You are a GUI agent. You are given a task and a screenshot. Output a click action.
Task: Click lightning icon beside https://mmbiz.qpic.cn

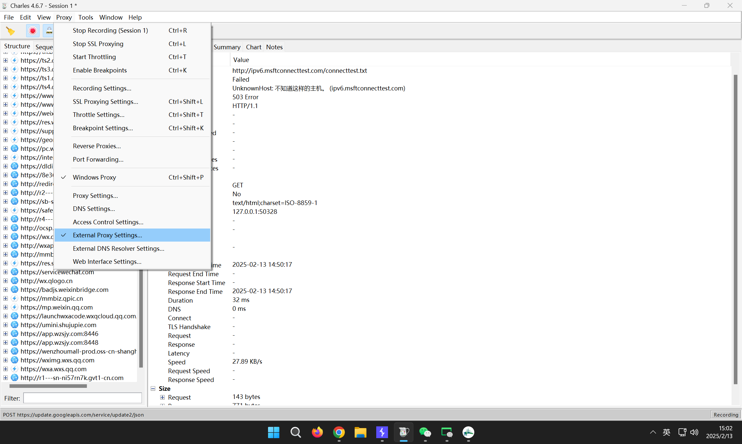pos(14,298)
